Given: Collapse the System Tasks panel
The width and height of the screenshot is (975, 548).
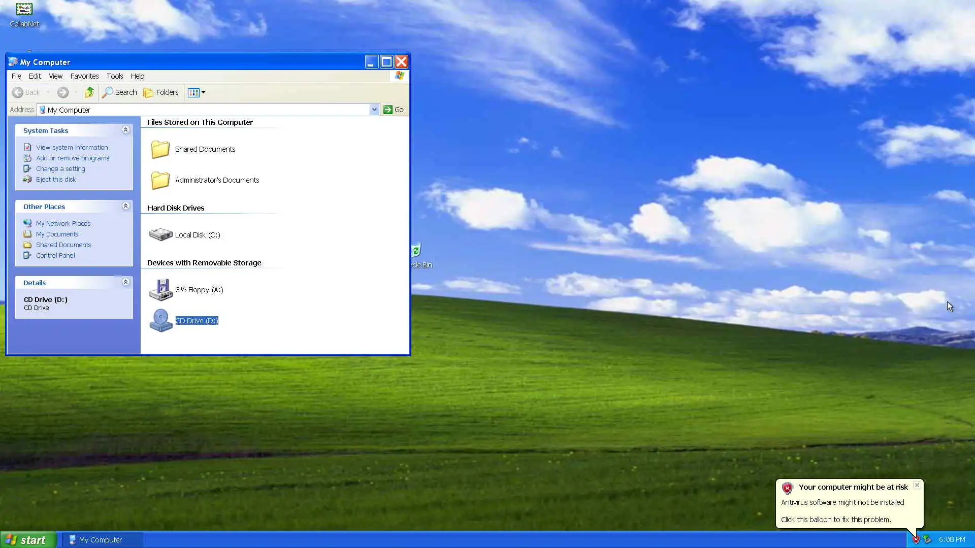Looking at the screenshot, I should pos(125,130).
